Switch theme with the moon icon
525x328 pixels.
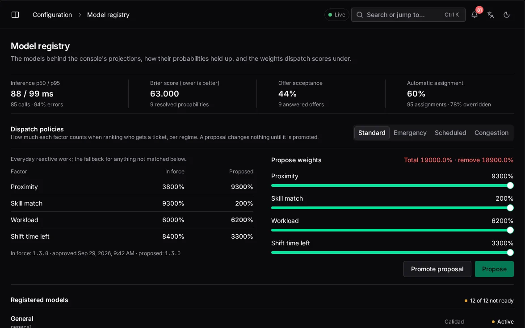click(x=507, y=15)
